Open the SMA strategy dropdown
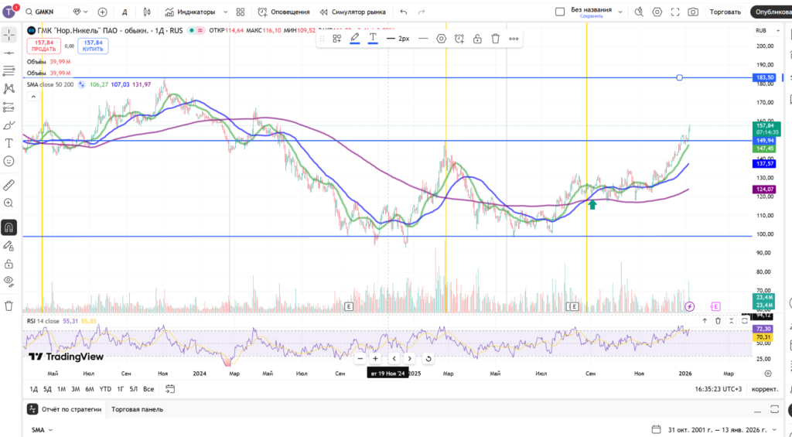This screenshot has width=792, height=437. [x=42, y=430]
